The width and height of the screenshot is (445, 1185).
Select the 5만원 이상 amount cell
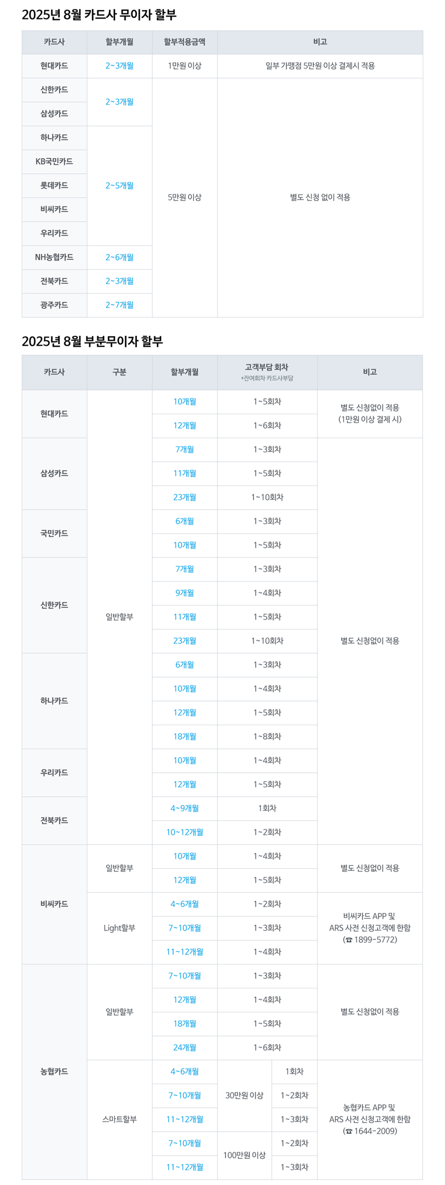(x=185, y=197)
